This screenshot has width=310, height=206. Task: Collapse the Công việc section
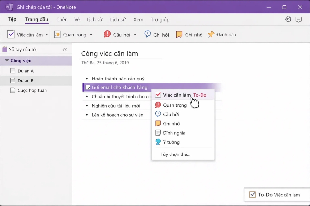click(7, 61)
